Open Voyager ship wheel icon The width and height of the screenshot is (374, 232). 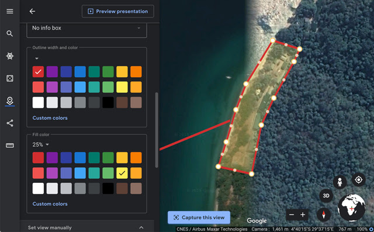[10, 56]
